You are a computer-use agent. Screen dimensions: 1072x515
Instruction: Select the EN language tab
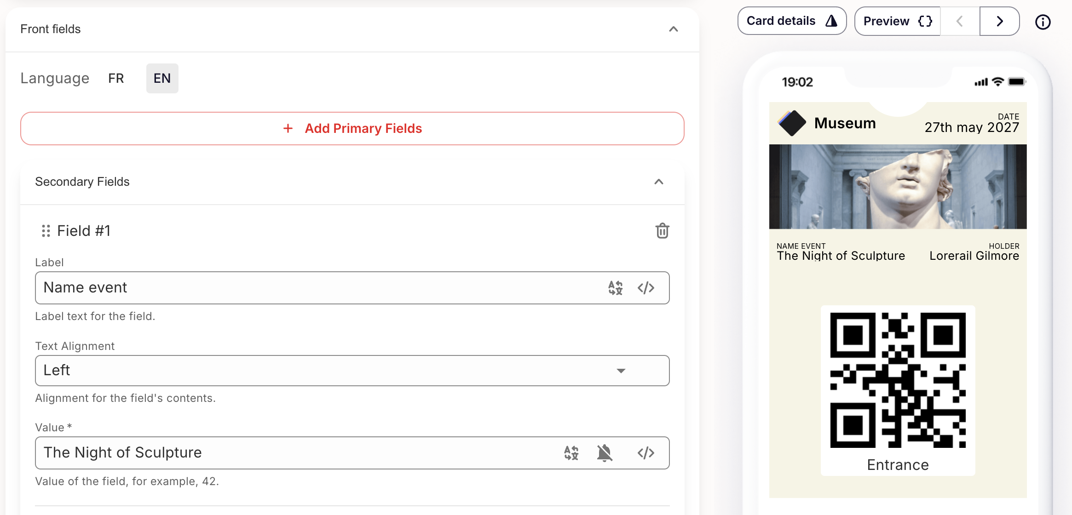coord(162,79)
